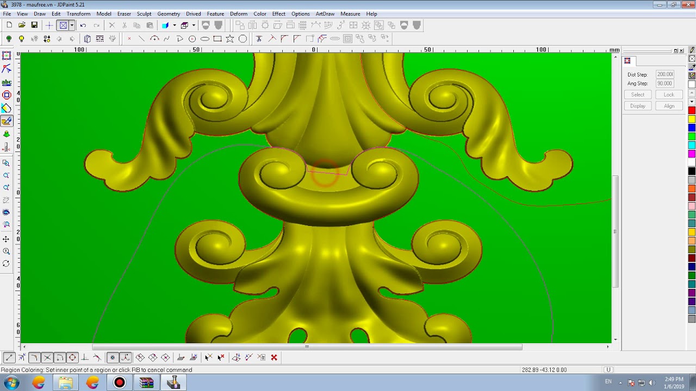The height and width of the screenshot is (391, 696).
Task: Open the Geometry menu
Action: pos(169,14)
